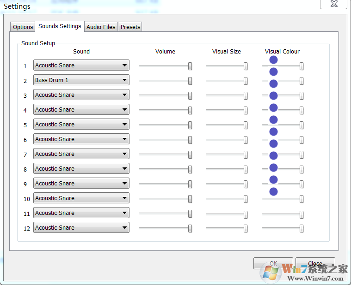Click the Volume slider handle for sound 1
Image resolution: width=351 pixels, height=285 pixels.
pos(190,66)
